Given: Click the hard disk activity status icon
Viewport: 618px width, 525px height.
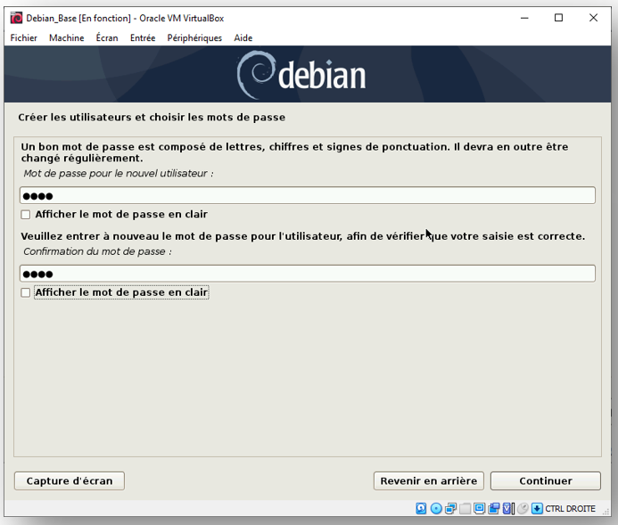Looking at the screenshot, I should point(421,508).
